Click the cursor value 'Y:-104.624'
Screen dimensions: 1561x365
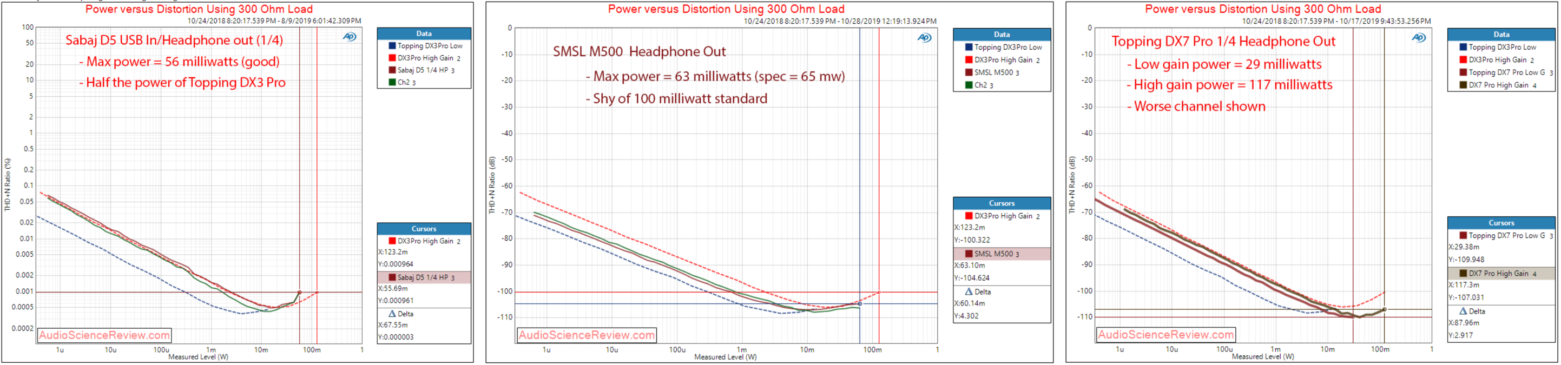pyautogui.click(x=972, y=278)
